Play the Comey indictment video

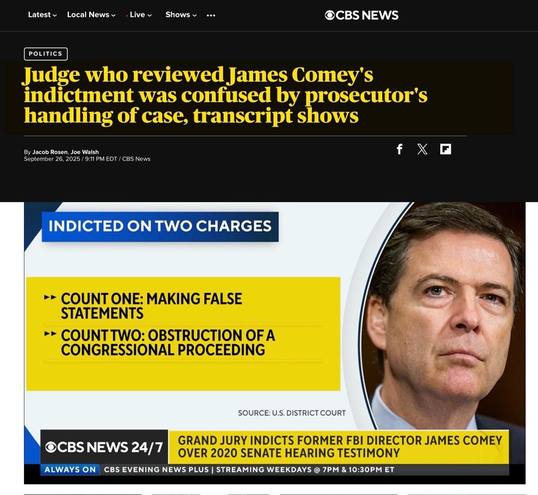[275, 343]
